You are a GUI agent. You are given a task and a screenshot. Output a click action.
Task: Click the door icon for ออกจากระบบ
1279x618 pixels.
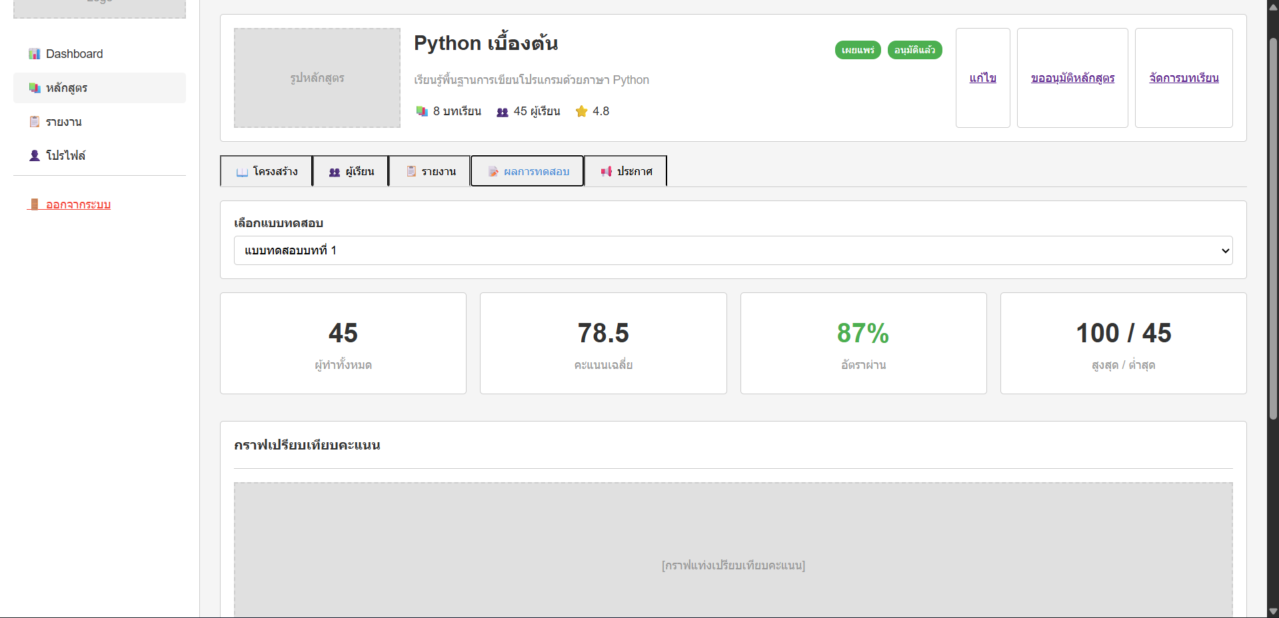[x=35, y=204]
